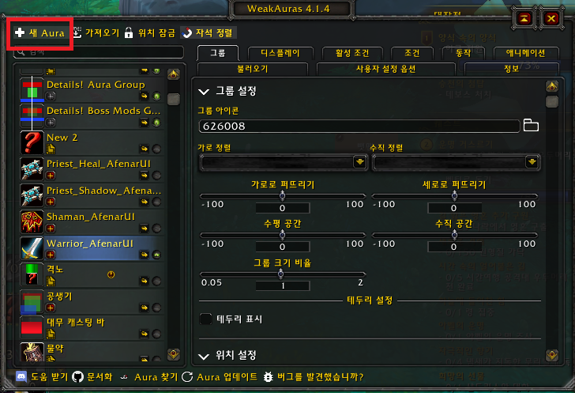
Task: Click aura list scroll-up arrow button
Action: (174, 74)
